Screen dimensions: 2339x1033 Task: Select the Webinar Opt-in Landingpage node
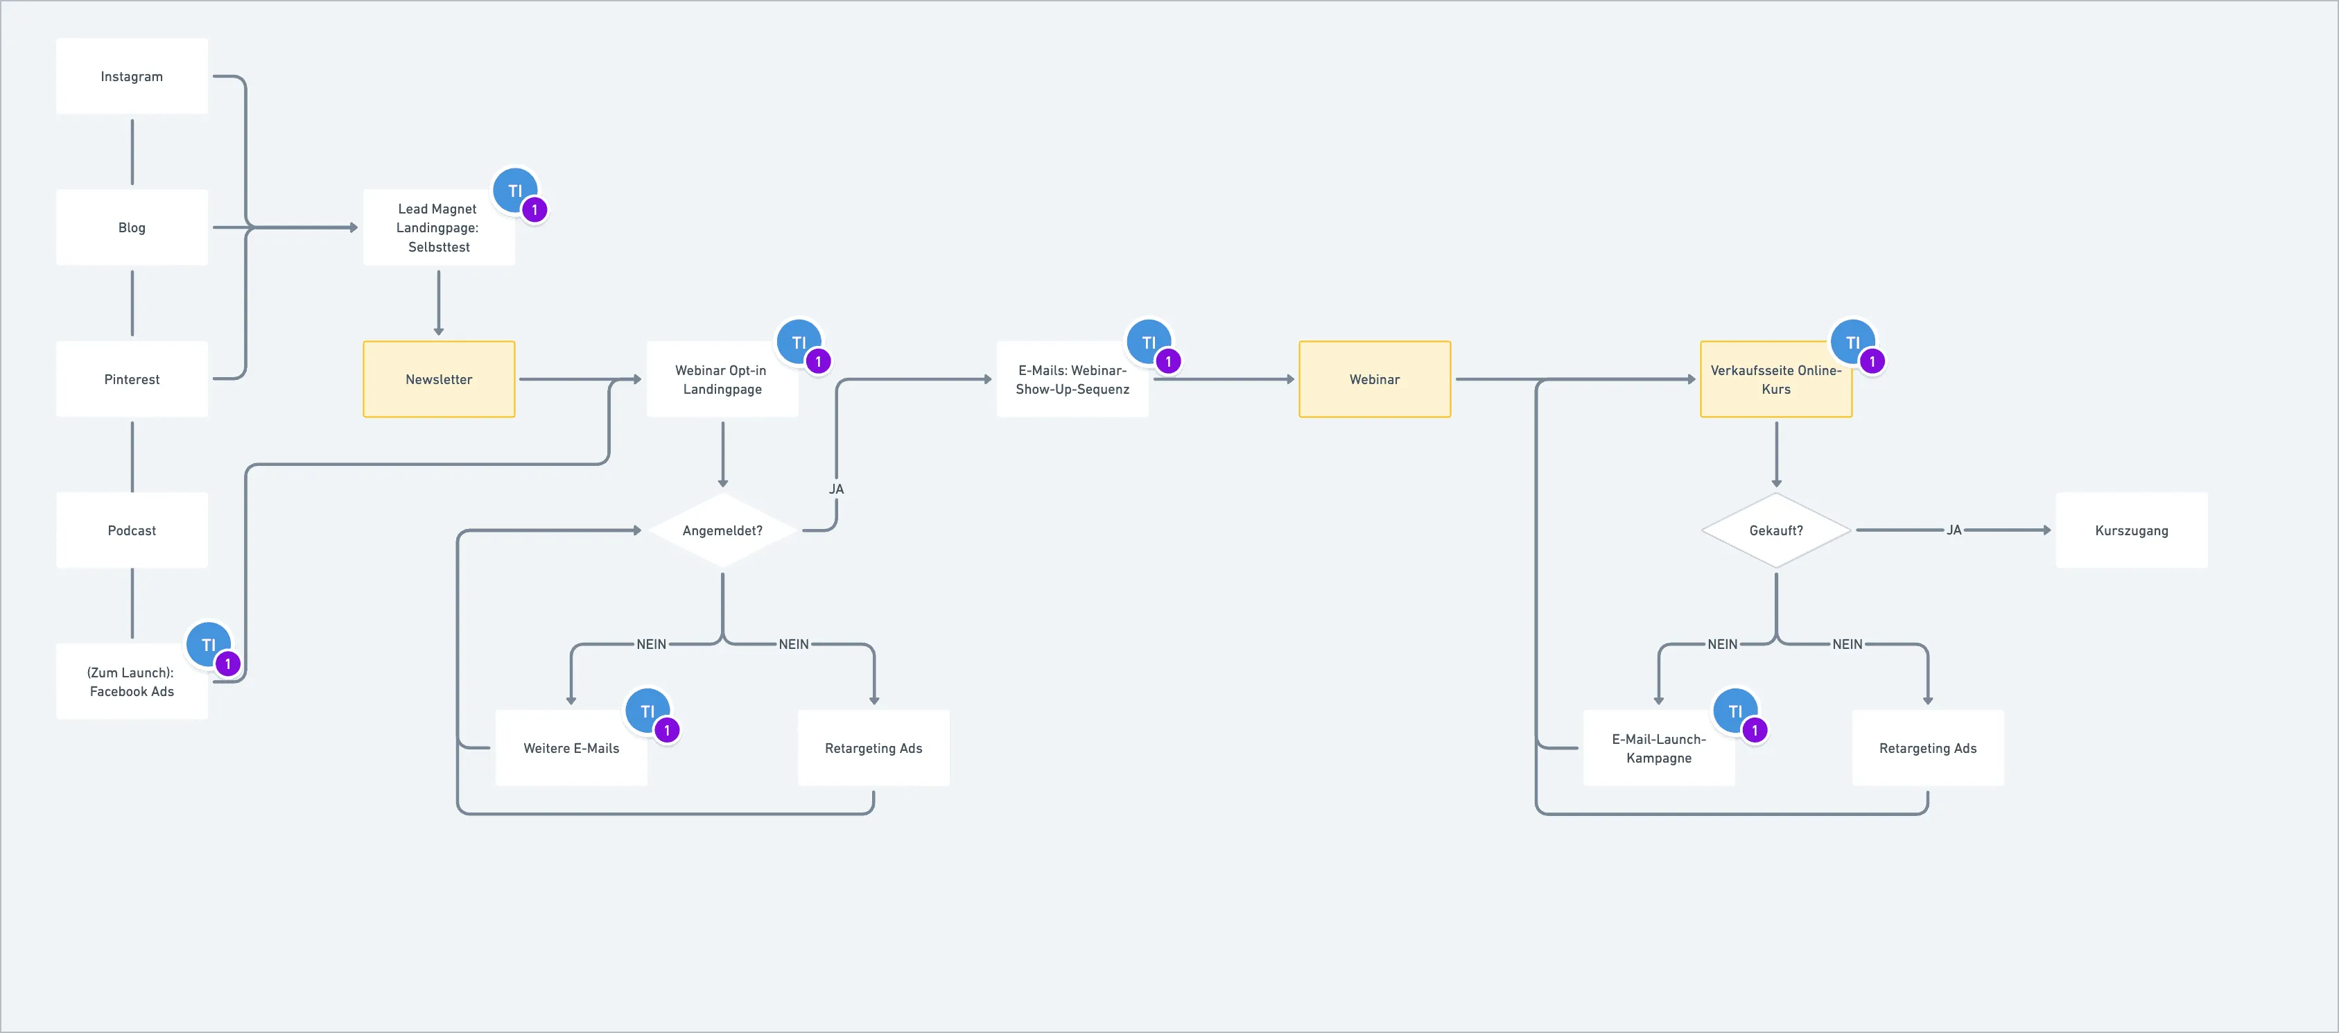[723, 379]
